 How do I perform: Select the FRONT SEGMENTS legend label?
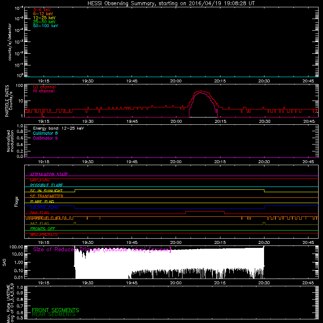click(55, 310)
